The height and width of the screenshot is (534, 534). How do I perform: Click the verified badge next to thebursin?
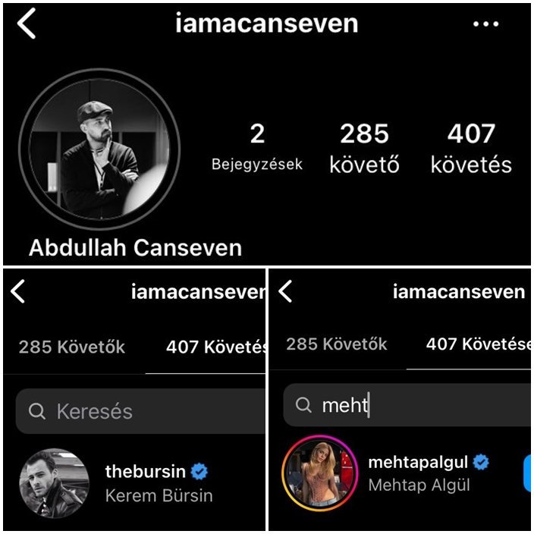199,472
